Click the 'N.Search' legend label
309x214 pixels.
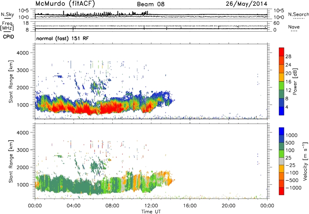click(x=298, y=14)
